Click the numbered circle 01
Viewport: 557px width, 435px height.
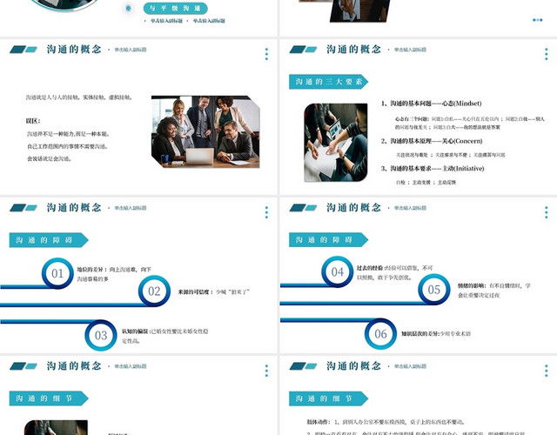57,273
